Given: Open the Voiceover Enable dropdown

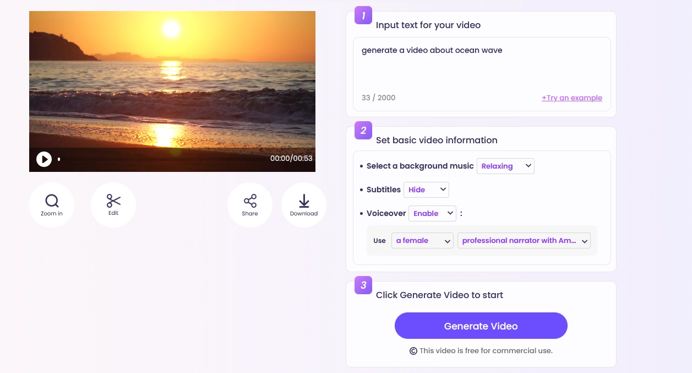Looking at the screenshot, I should (x=433, y=213).
